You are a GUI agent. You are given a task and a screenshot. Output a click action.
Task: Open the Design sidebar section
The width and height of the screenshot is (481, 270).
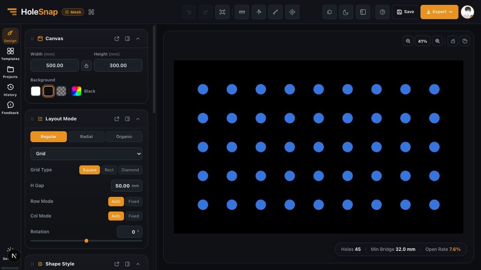[x=10, y=36]
